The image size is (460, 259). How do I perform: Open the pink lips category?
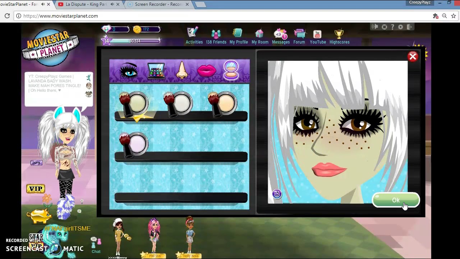[x=207, y=71]
